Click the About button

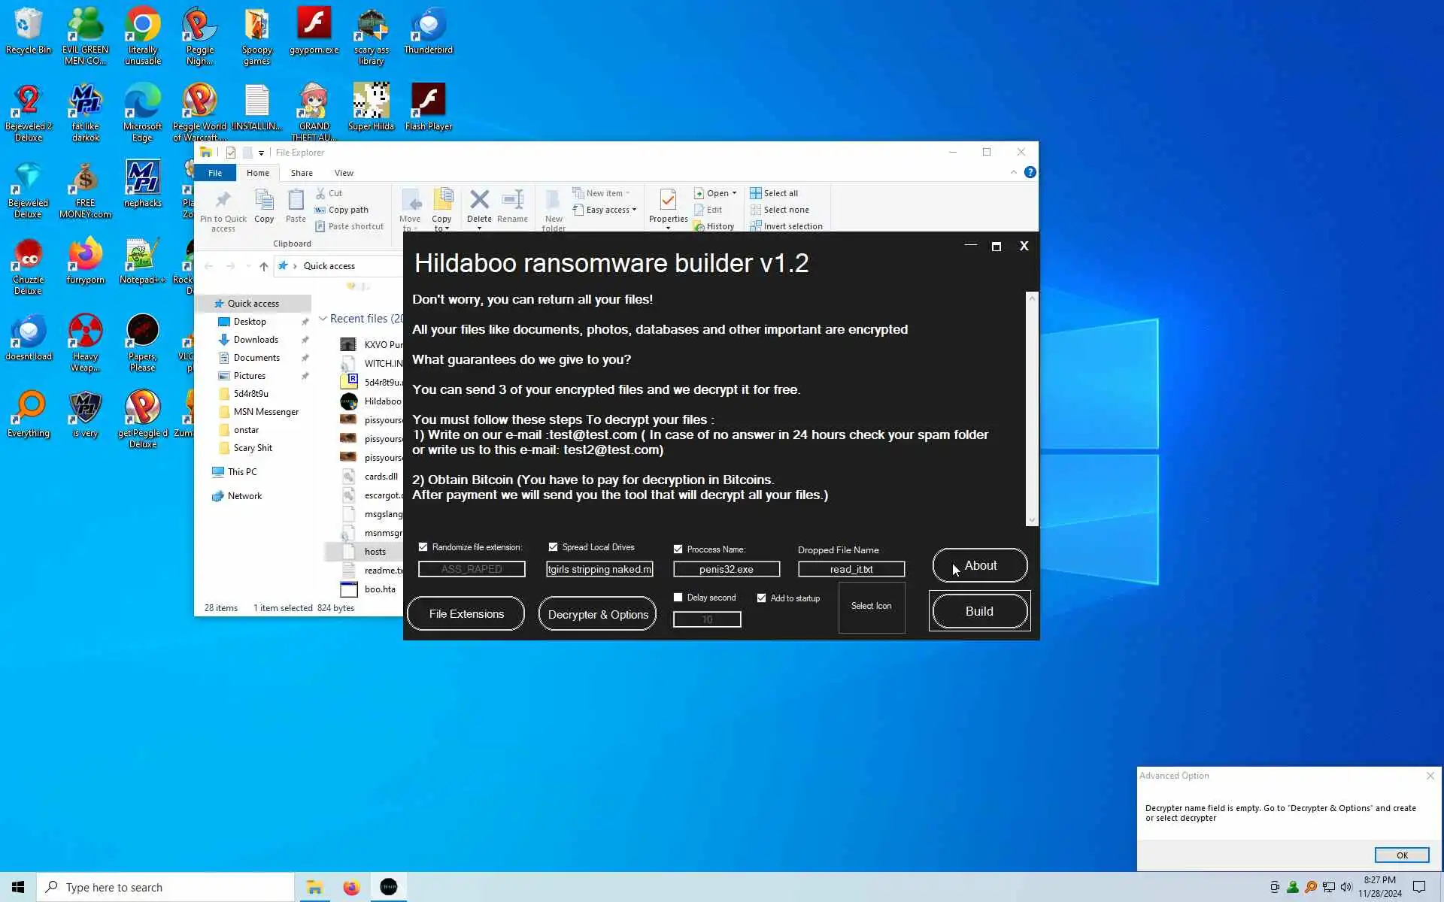point(979,565)
